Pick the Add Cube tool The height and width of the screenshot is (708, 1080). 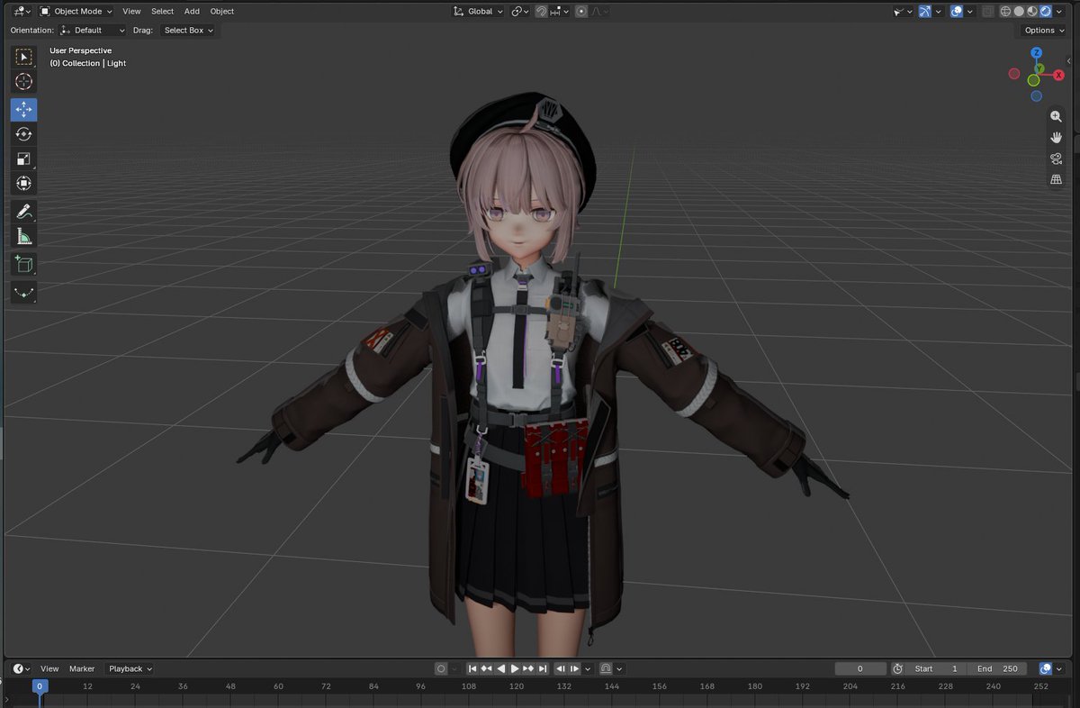click(24, 265)
